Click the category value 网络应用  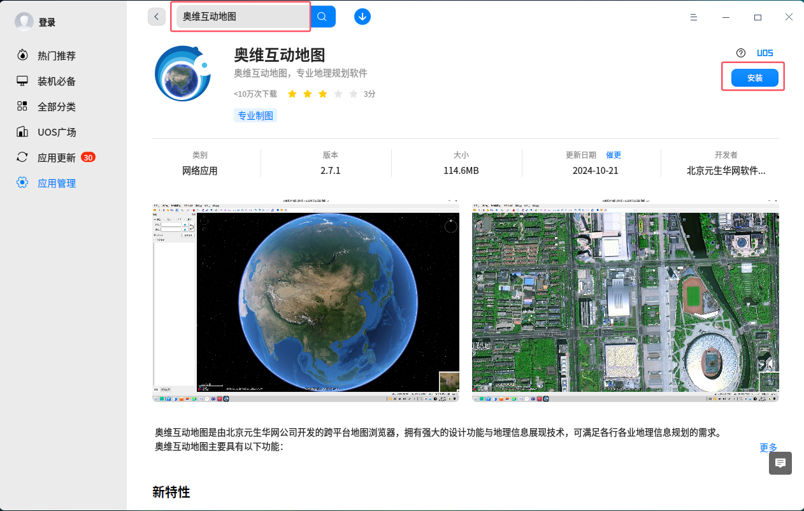click(200, 171)
